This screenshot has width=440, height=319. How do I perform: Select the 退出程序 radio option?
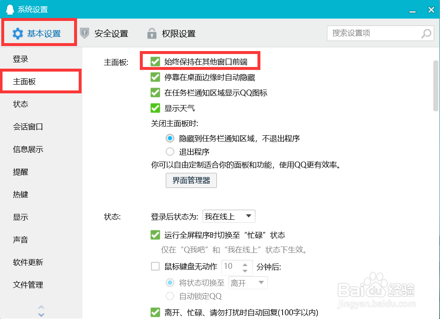(170, 152)
